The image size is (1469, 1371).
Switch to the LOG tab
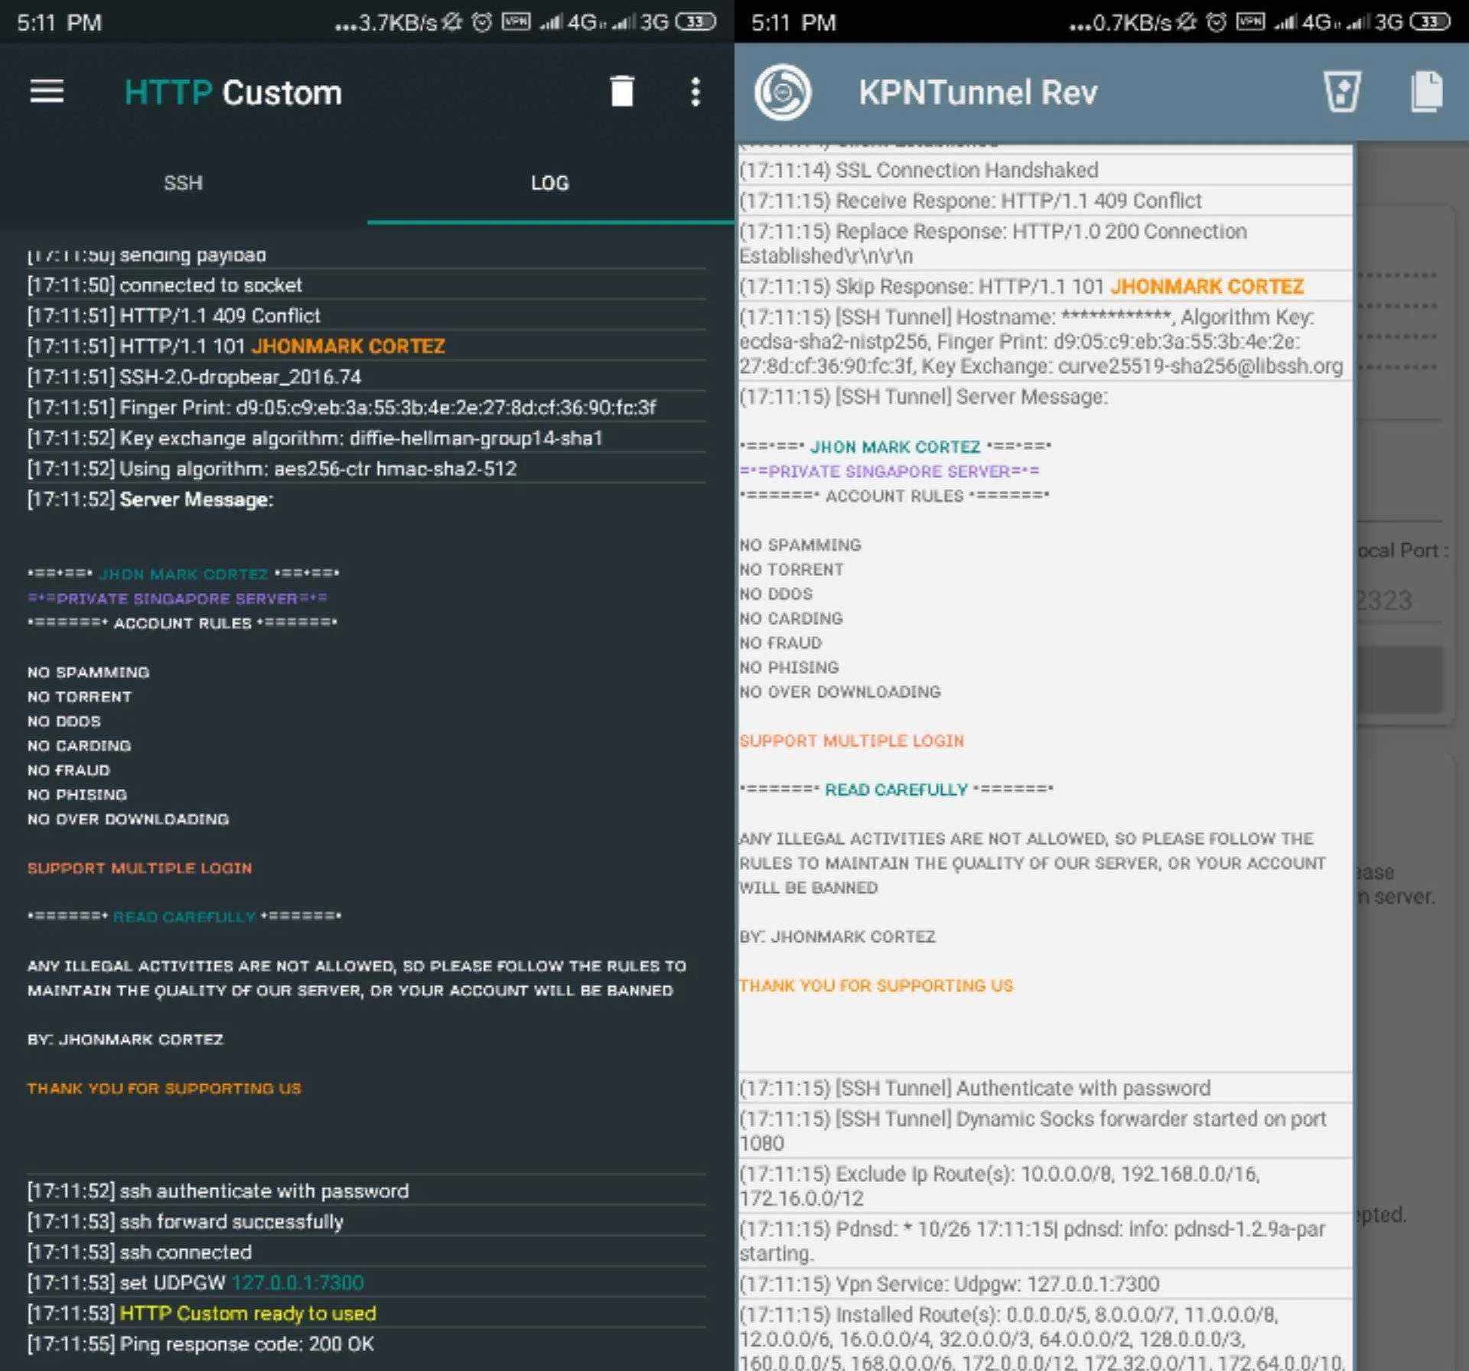pyautogui.click(x=550, y=183)
